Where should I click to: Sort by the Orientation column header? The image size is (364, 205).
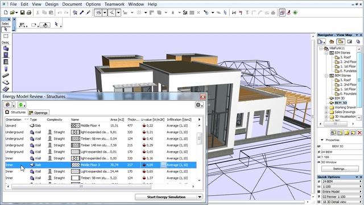click(14, 120)
